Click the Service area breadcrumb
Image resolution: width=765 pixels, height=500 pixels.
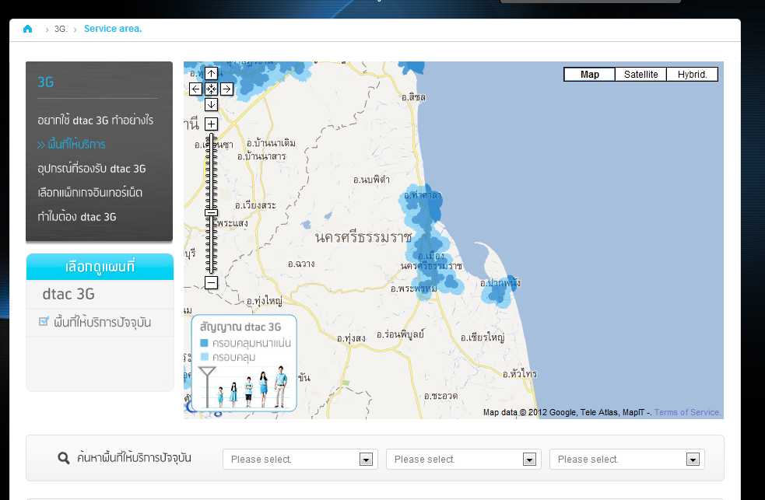tap(113, 29)
